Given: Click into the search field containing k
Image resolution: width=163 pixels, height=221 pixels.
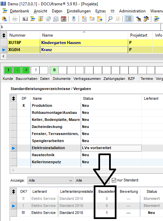Looking at the screenshot, I should [x=80, y=27].
